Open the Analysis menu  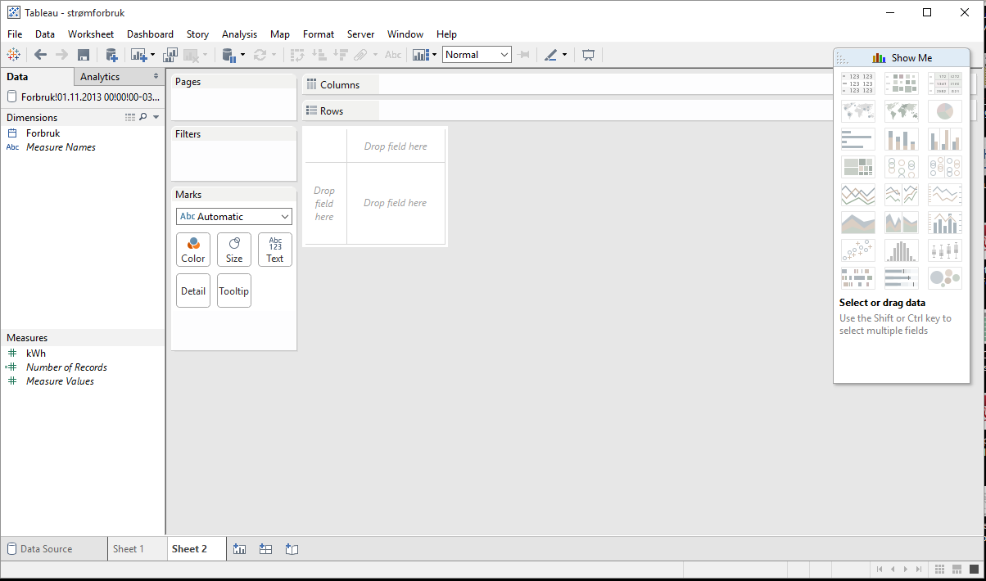point(239,34)
